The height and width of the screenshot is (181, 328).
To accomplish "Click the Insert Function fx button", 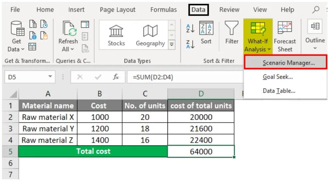I will pyautogui.click(x=116, y=77).
